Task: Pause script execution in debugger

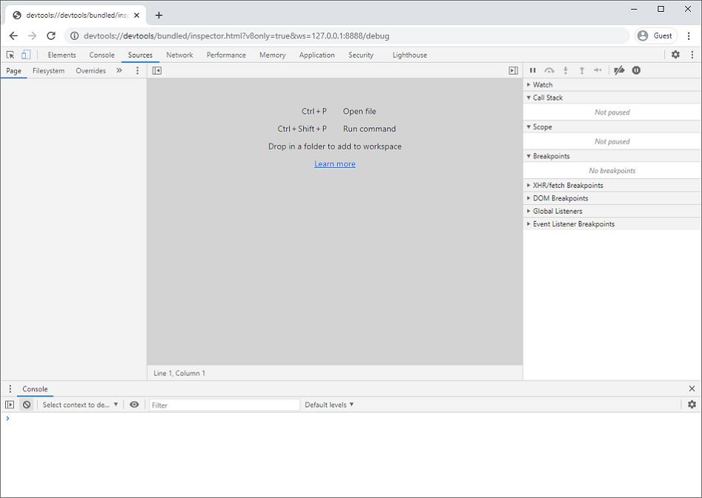Action: click(x=533, y=71)
